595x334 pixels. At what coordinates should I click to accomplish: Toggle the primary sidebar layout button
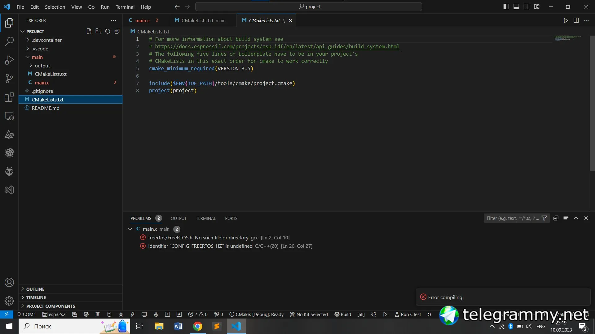pyautogui.click(x=506, y=6)
